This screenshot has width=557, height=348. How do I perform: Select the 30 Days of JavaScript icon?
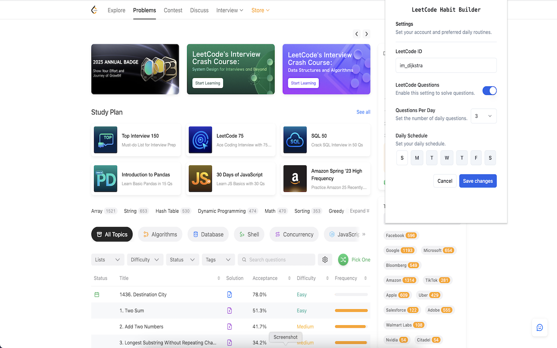pos(200,178)
